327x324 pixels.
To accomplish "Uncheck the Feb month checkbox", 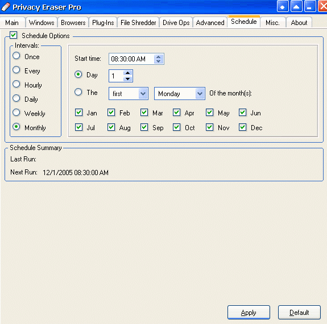I will coord(111,113).
